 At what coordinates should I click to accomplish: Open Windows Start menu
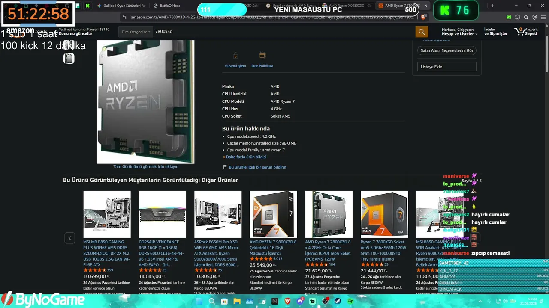[x=199, y=301]
